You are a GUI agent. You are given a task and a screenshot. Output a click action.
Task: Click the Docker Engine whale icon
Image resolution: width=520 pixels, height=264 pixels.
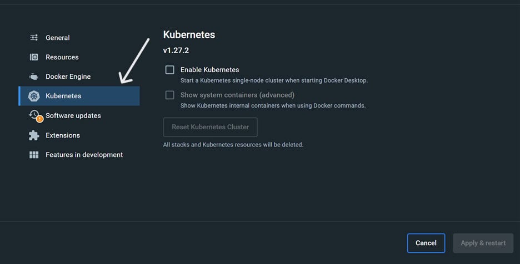coord(34,77)
